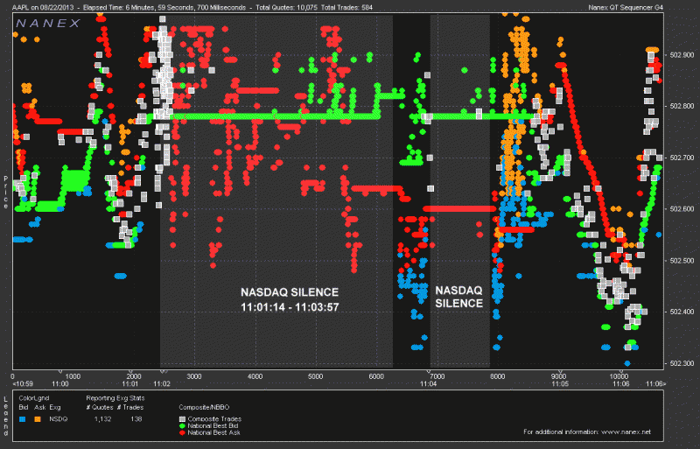700x449 pixels.
Task: Click the NASDAQ SILENCE 11:01:14 - 11:03:57 annotation
Action: [x=290, y=300]
